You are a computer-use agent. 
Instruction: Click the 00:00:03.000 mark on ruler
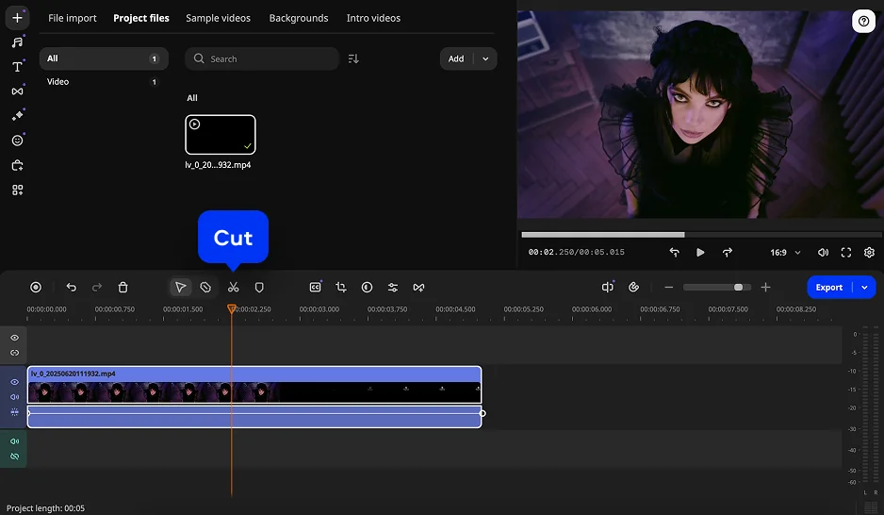point(319,309)
